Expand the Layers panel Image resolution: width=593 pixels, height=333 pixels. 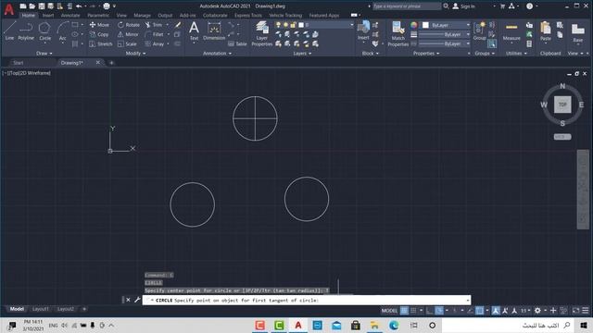point(302,54)
